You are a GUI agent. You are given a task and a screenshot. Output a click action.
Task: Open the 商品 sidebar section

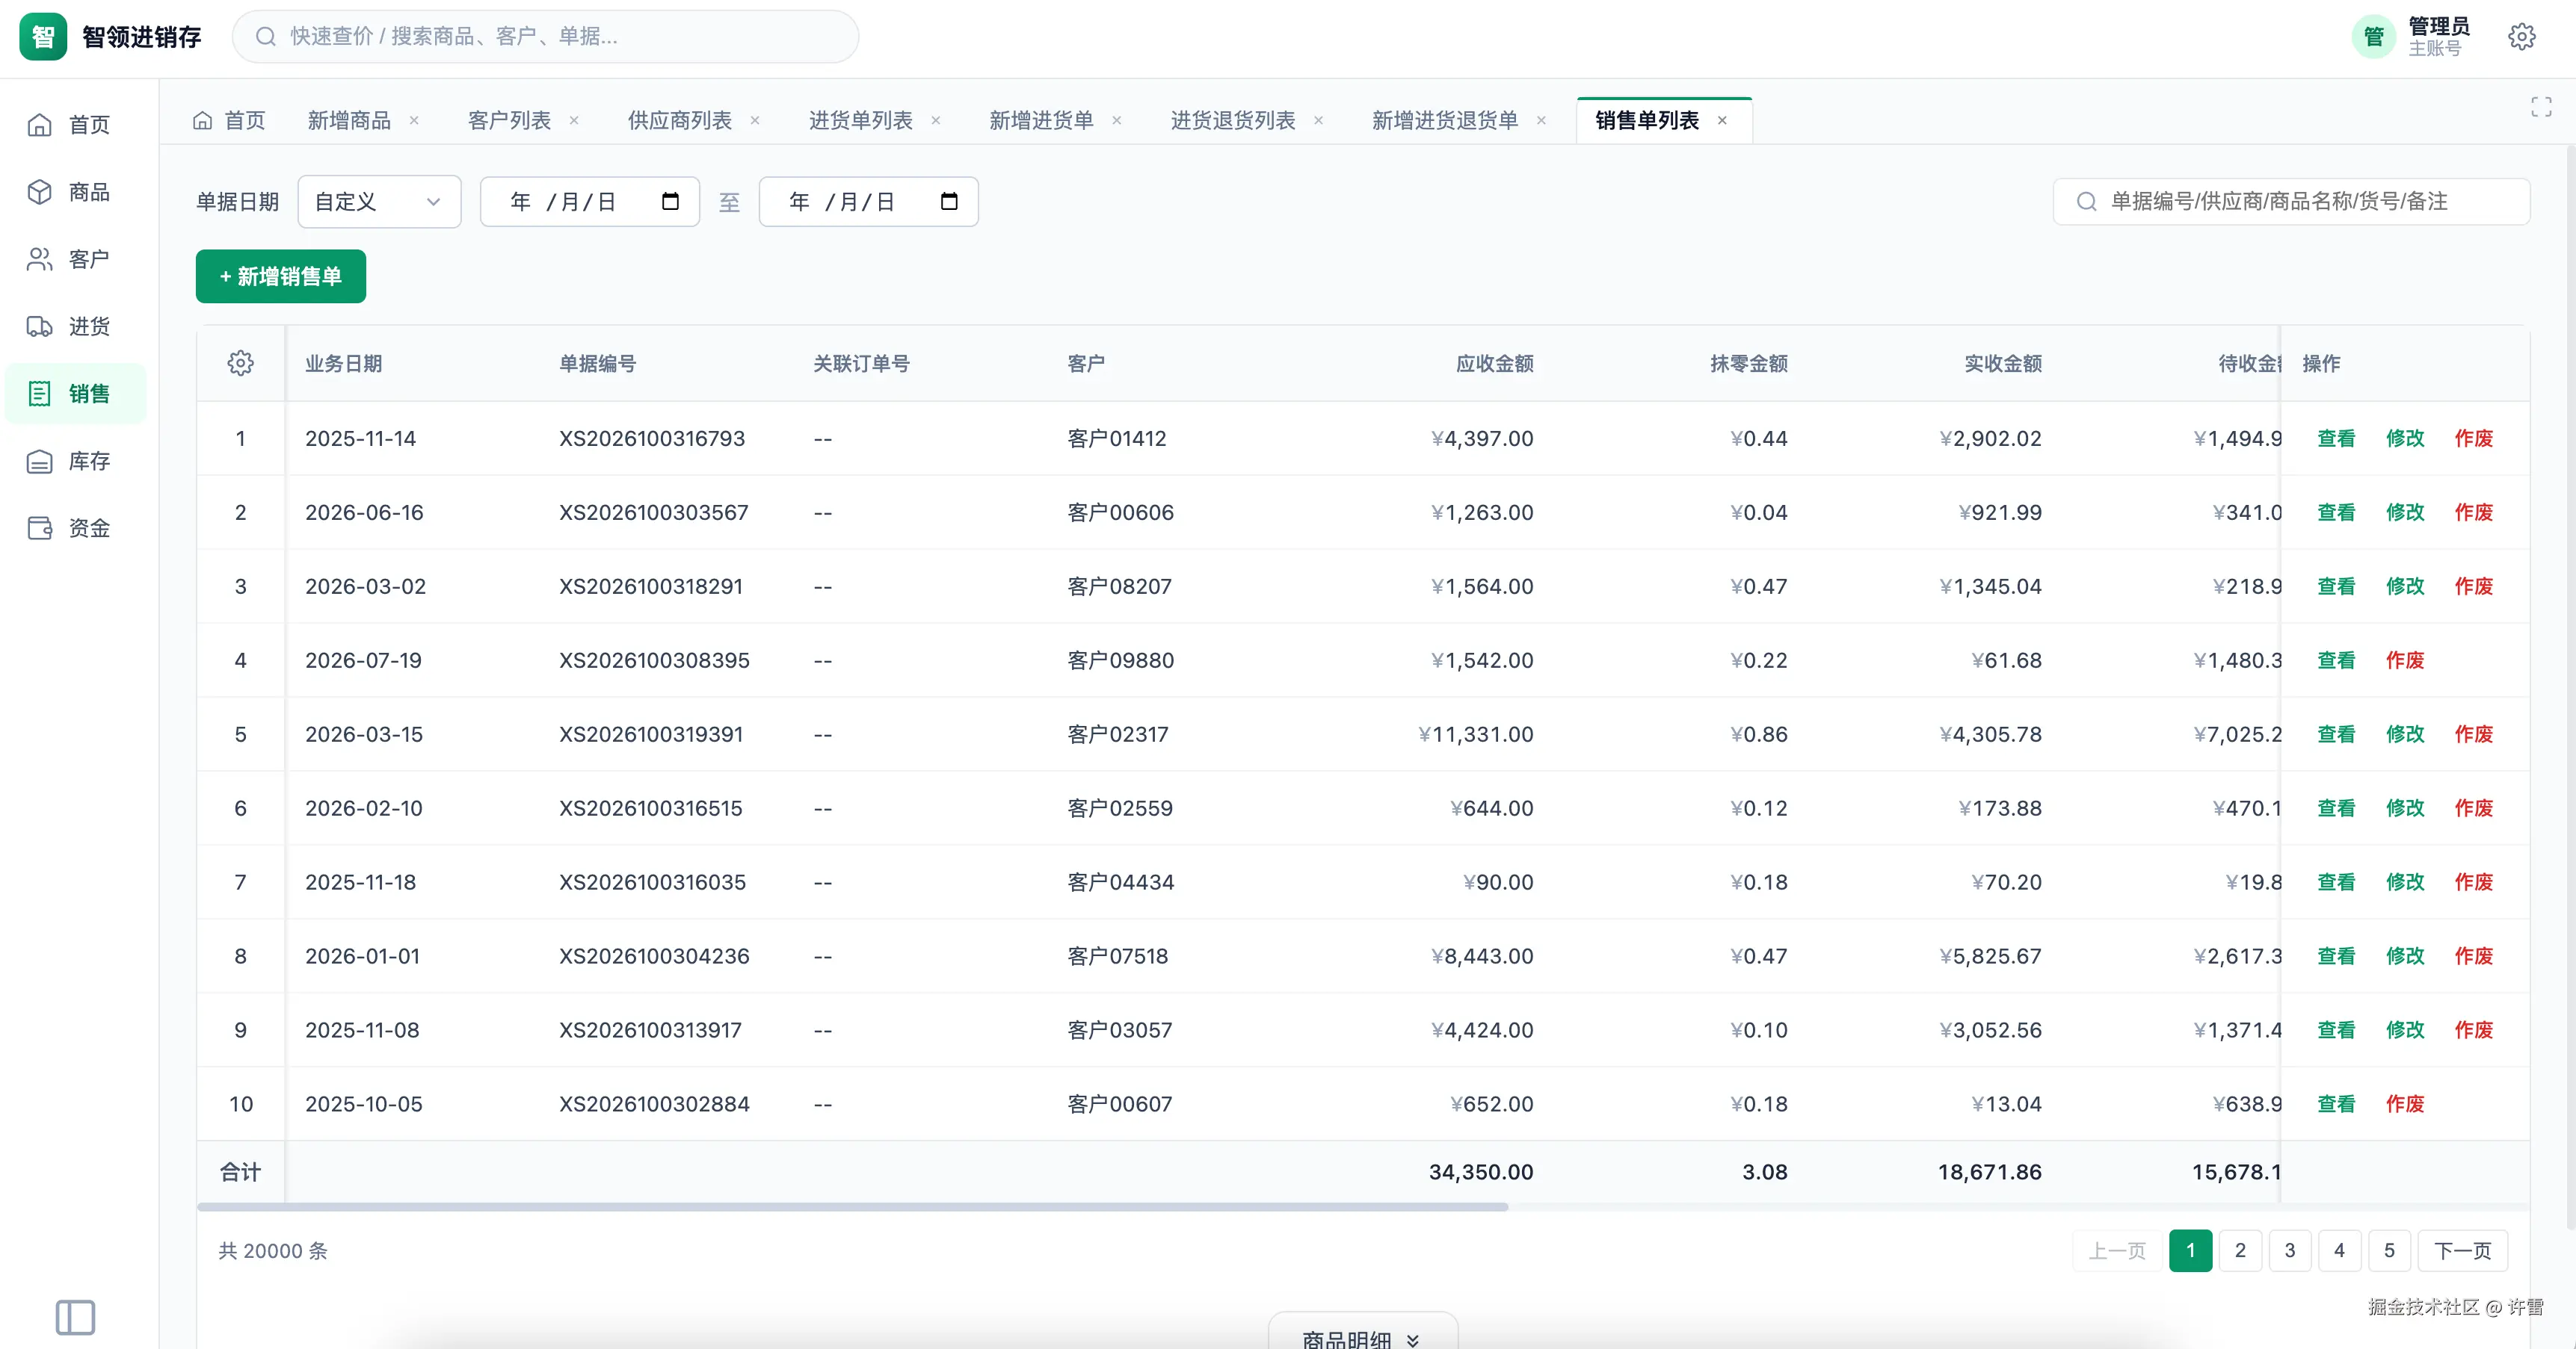75,192
